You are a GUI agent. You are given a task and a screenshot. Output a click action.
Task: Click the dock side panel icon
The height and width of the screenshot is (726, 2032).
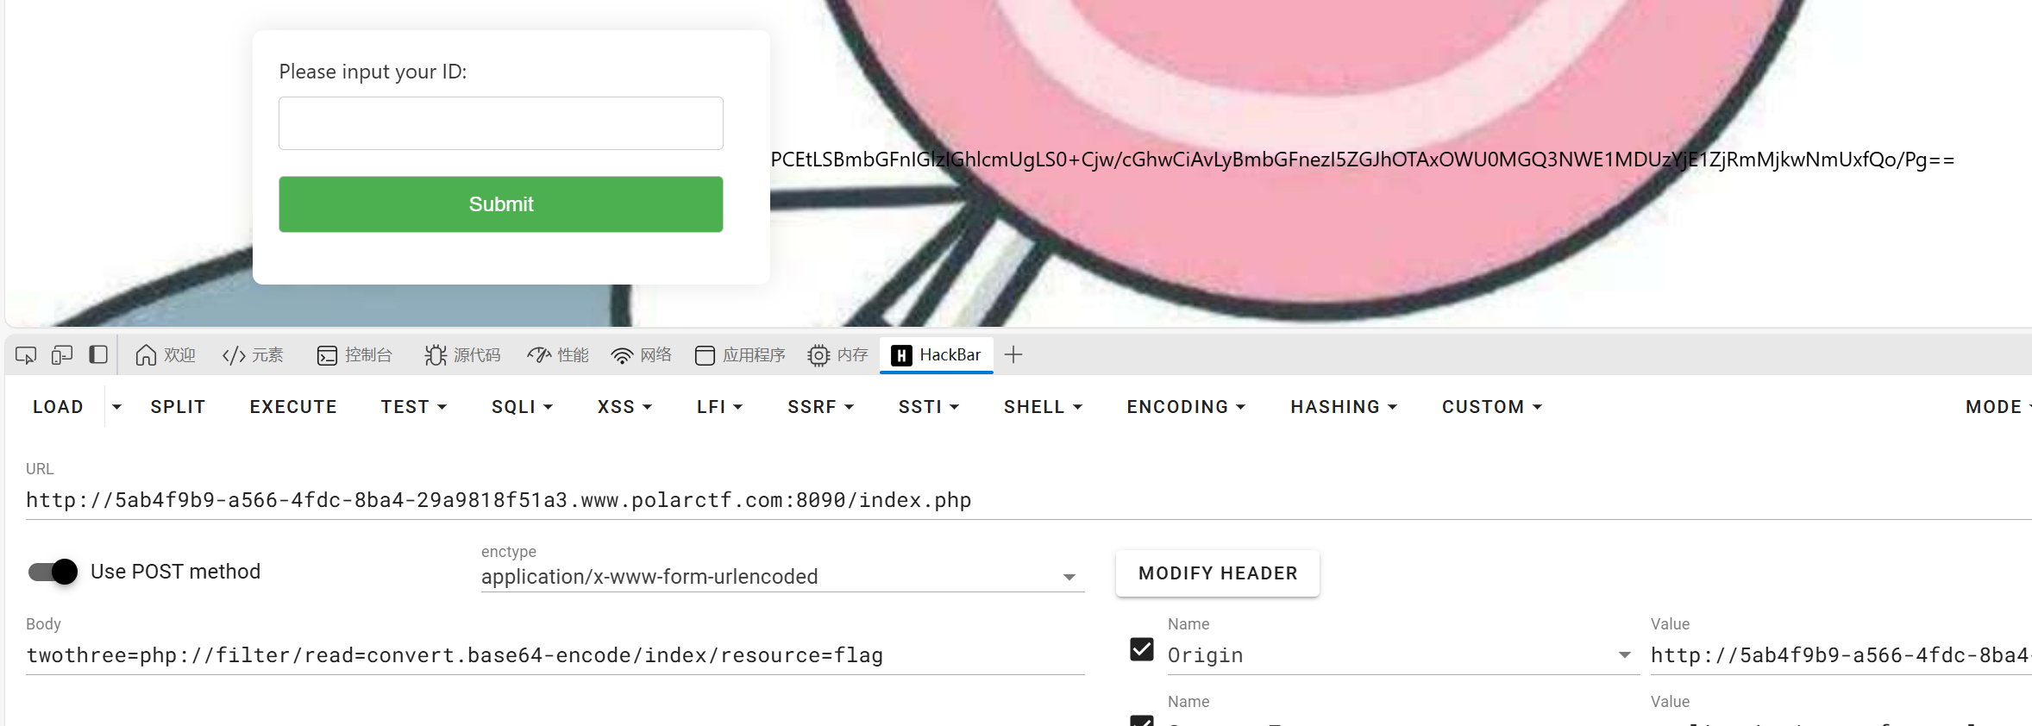tap(98, 355)
